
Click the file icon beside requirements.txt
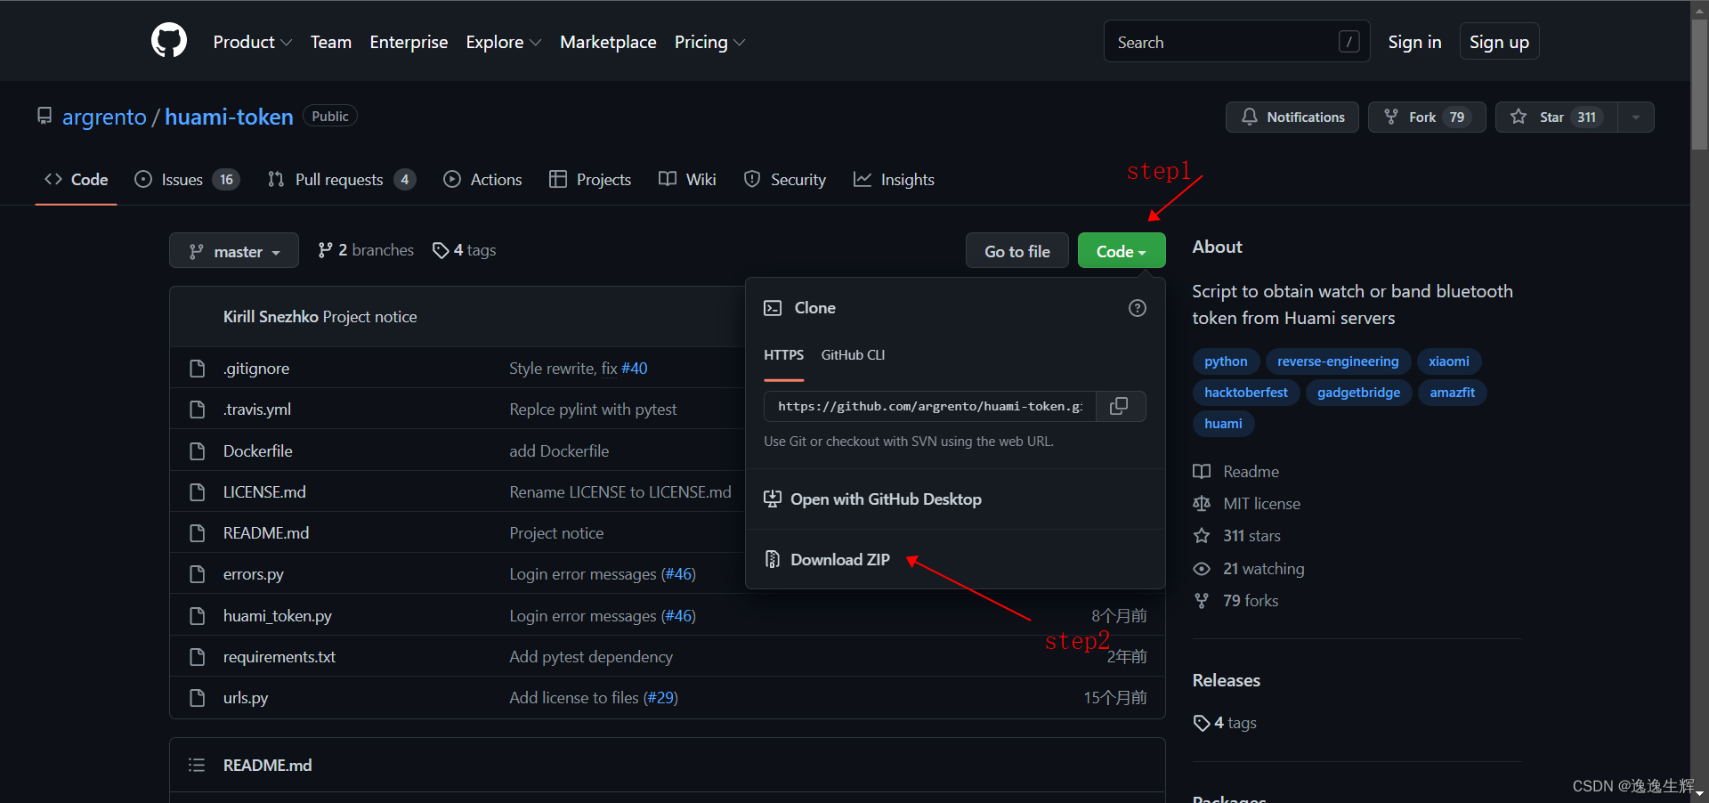pos(198,657)
